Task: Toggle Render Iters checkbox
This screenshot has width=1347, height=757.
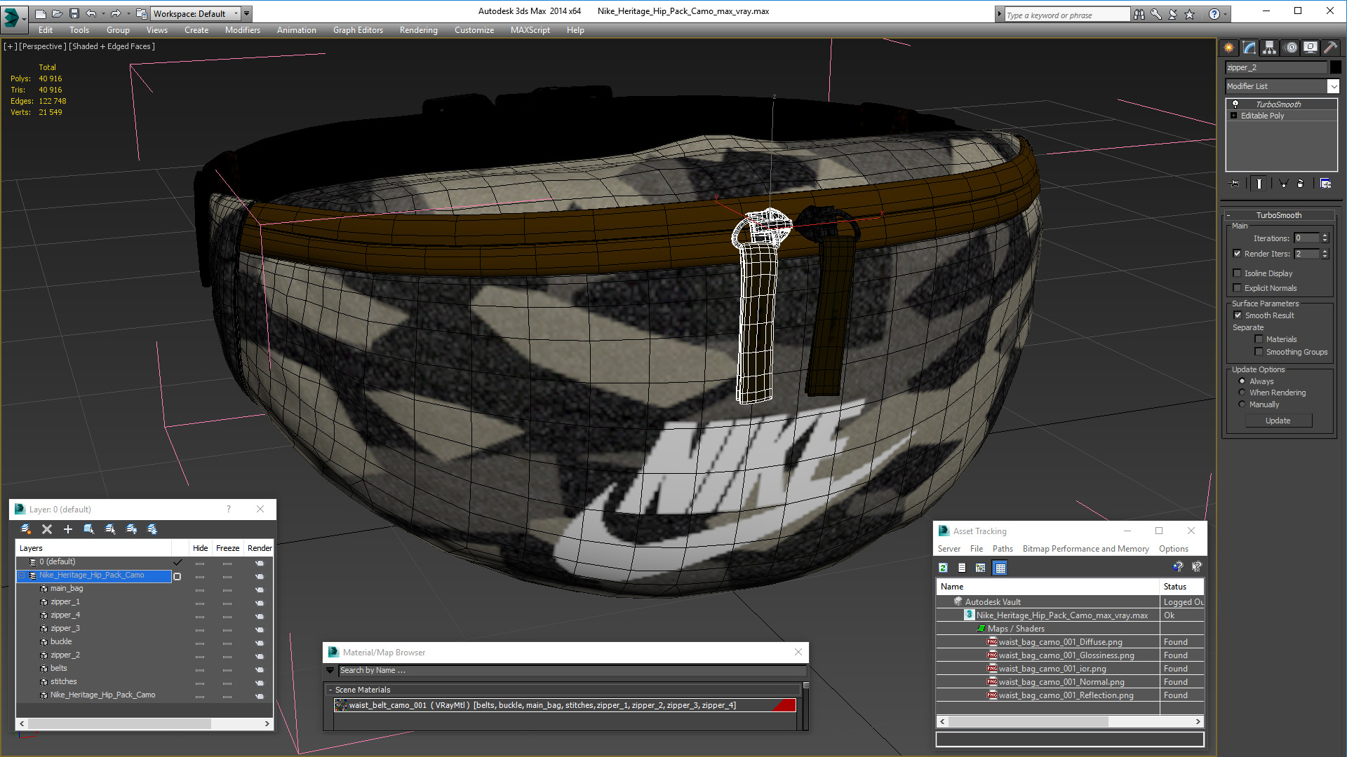Action: coord(1237,254)
